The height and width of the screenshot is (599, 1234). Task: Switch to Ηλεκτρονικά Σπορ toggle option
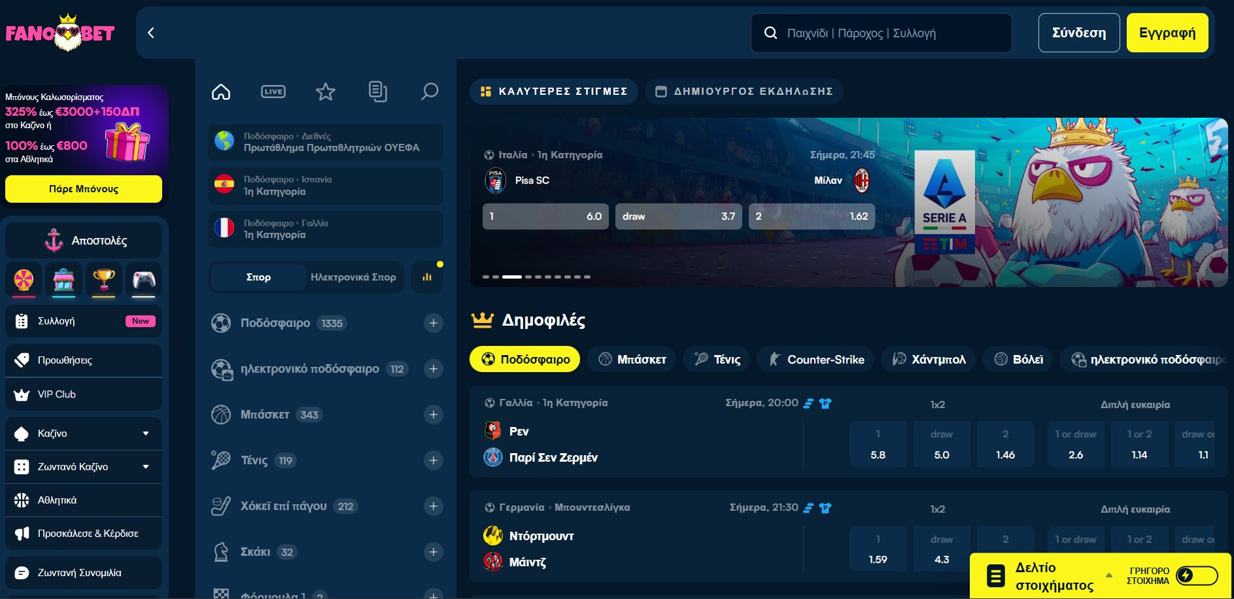(353, 277)
